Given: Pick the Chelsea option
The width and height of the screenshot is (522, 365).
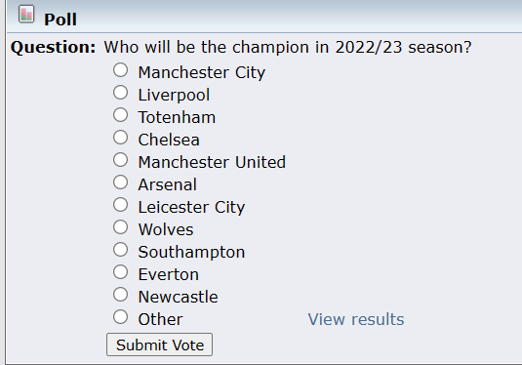Looking at the screenshot, I should pyautogui.click(x=121, y=138).
